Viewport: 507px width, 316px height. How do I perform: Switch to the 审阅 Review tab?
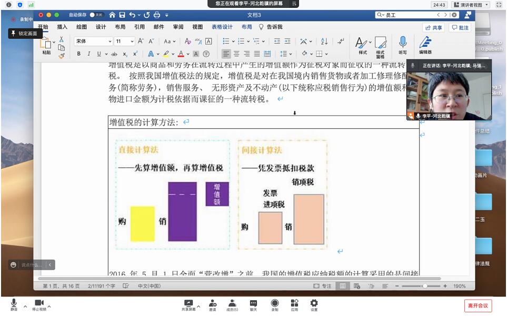(178, 27)
